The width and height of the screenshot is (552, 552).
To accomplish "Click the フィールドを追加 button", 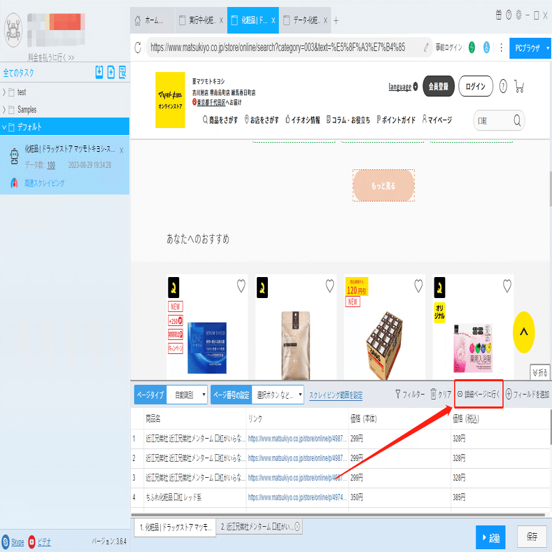I will [527, 395].
